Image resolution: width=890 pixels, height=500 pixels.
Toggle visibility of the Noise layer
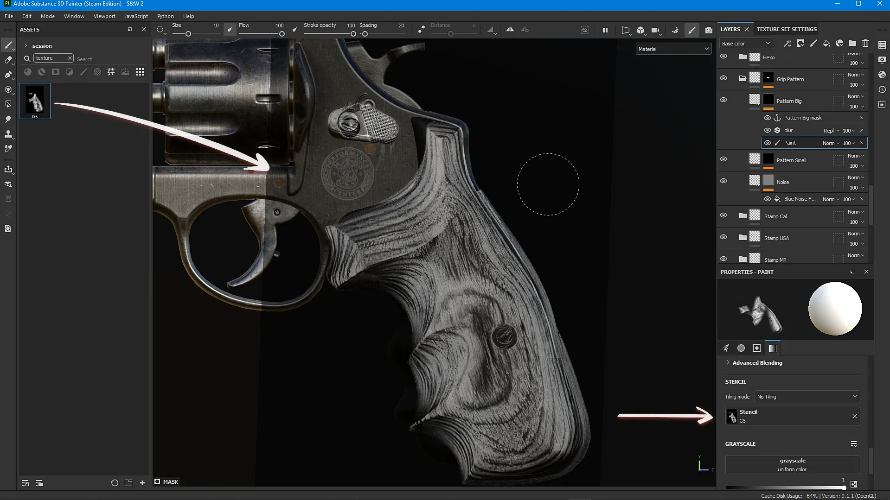tap(724, 181)
